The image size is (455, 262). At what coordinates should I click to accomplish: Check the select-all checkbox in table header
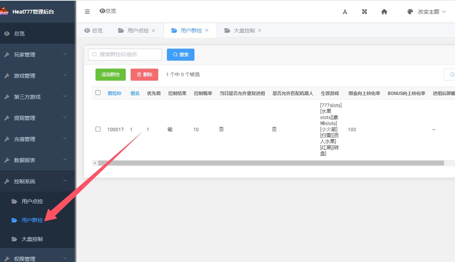[98, 92]
